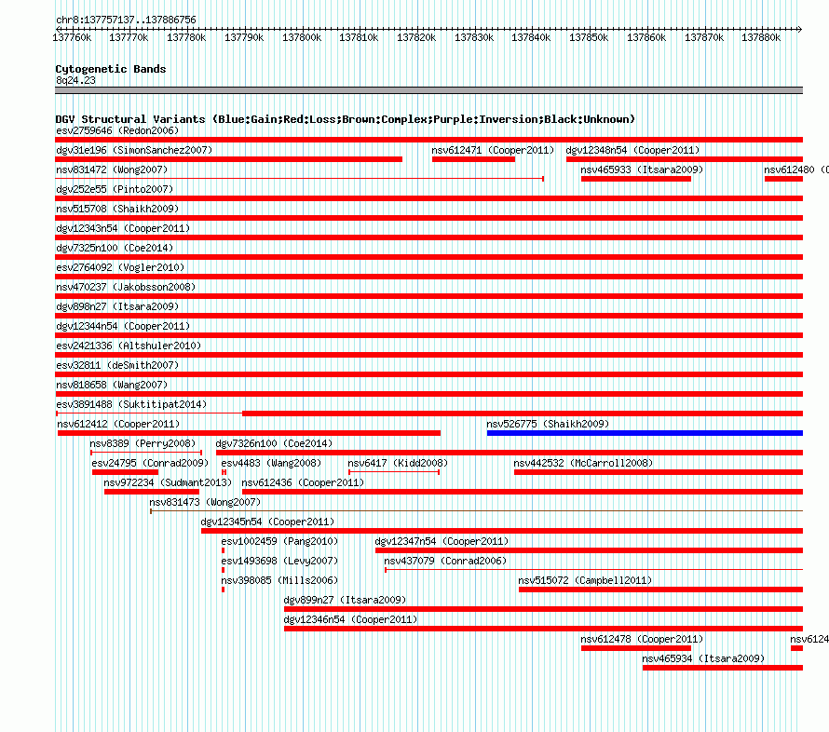
Task: Select dgv31e196 (SimonSanchez2007) variant
Action: [x=134, y=150]
